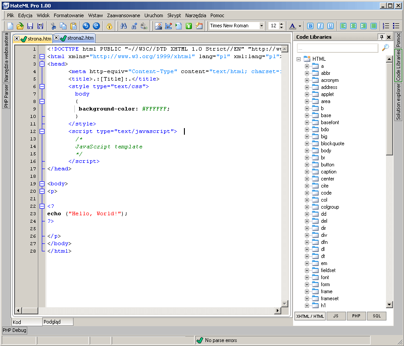This screenshot has height=346, width=404.
Task: Click the search magnifier in Code Libraries
Action: 386,48
